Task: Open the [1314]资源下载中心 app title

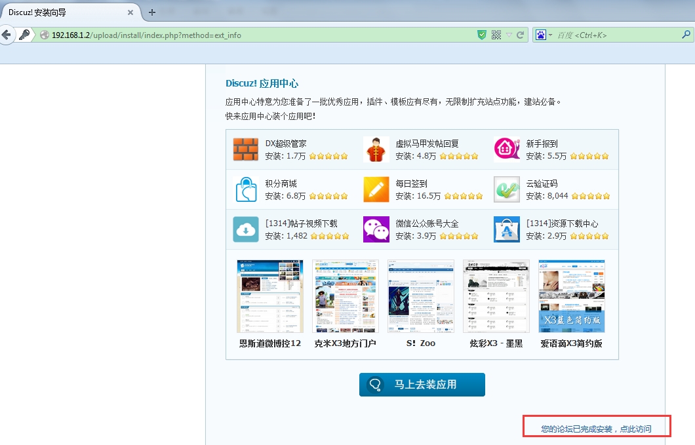Action: tap(562, 223)
